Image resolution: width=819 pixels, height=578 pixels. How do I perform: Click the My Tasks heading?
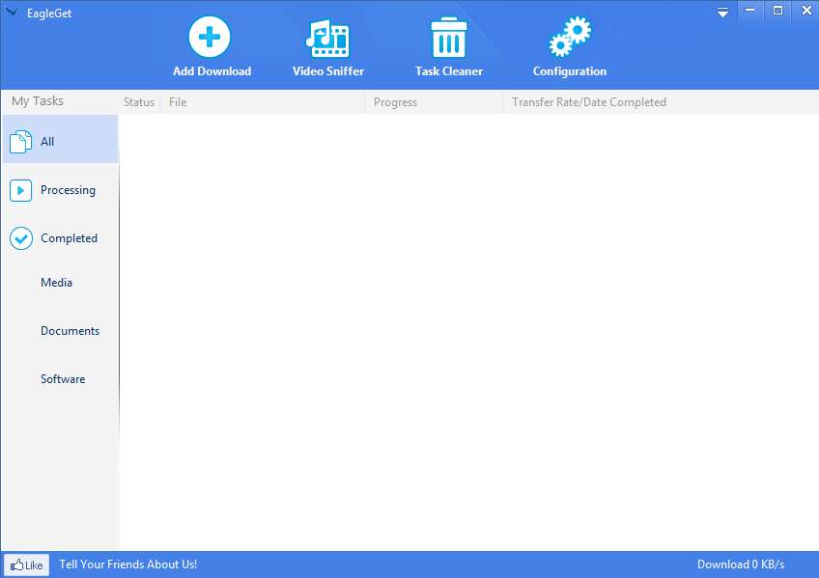tap(38, 101)
